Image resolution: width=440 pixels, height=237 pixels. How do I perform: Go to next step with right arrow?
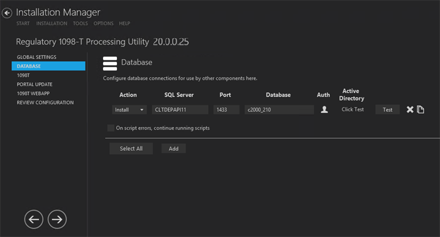[x=57, y=219]
